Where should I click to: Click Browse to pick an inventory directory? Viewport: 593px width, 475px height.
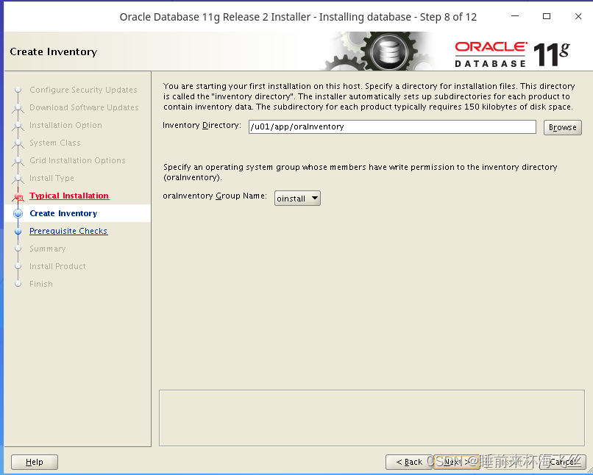pos(562,126)
